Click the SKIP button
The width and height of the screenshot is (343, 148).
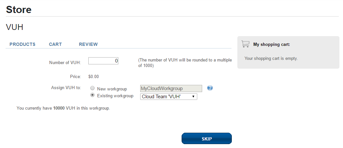207,139
